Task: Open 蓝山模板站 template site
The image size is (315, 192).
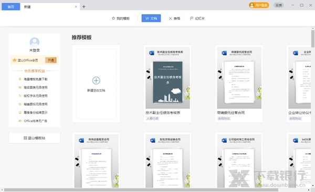Action: [34, 138]
